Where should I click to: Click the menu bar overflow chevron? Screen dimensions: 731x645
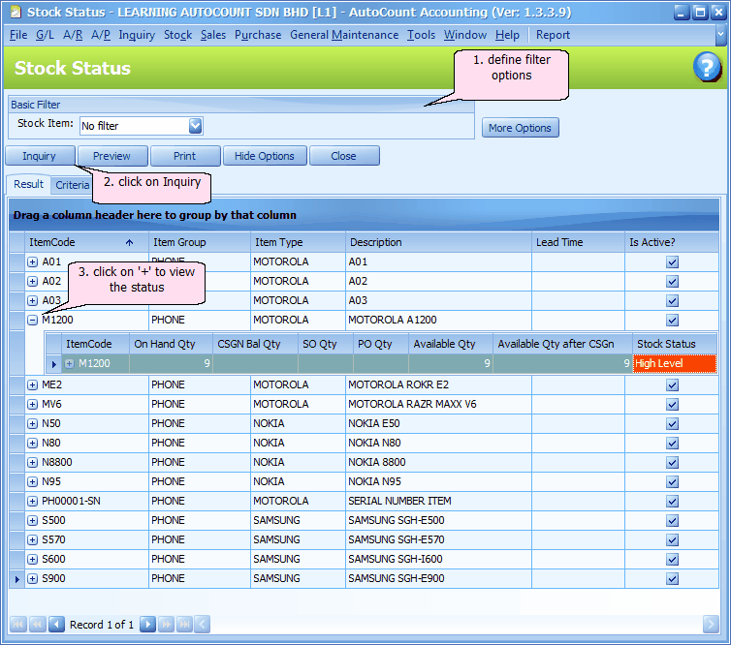[x=720, y=35]
